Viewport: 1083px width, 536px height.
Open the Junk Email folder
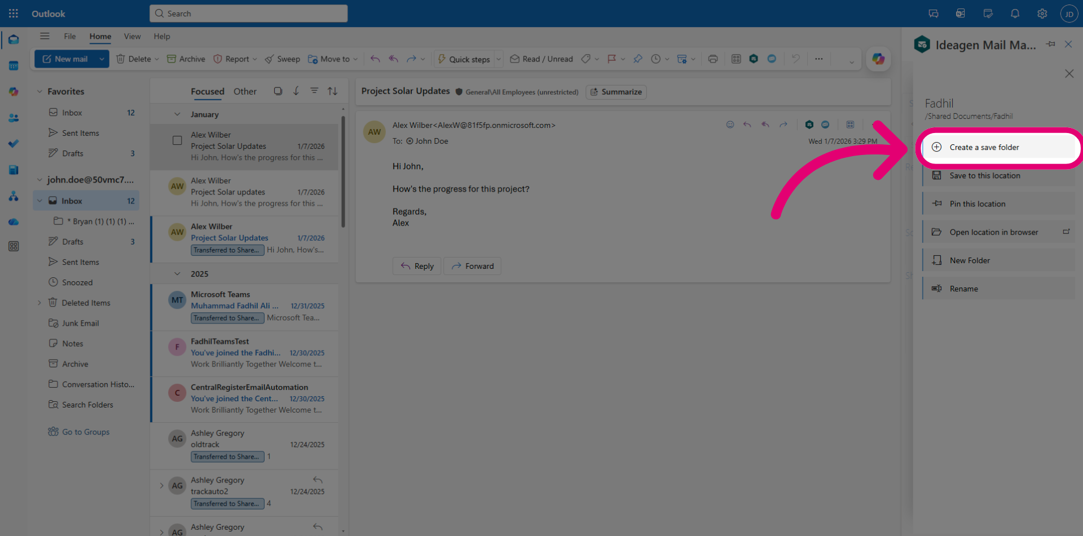[80, 323]
